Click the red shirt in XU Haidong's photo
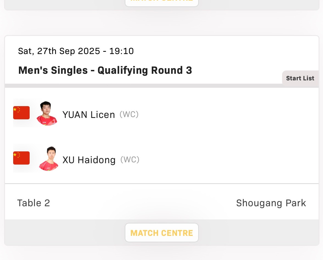Image resolution: width=323 pixels, height=260 pixels. (x=49, y=166)
